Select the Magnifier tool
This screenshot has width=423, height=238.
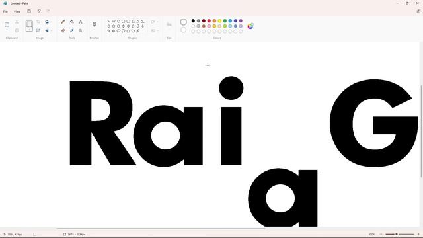pos(81,30)
